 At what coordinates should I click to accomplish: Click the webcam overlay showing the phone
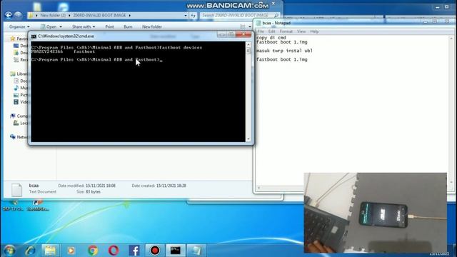click(375, 213)
